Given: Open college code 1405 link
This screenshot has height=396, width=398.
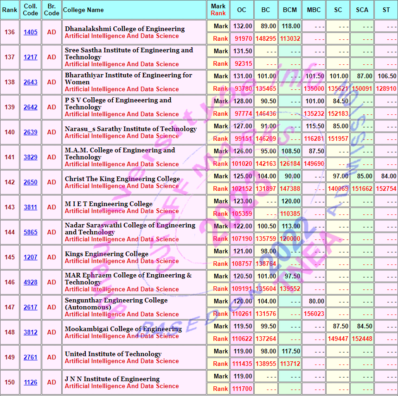Looking at the screenshot, I should click(31, 32).
